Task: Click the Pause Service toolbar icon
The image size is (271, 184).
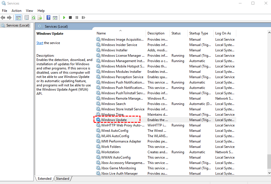Action: [x=77, y=17]
